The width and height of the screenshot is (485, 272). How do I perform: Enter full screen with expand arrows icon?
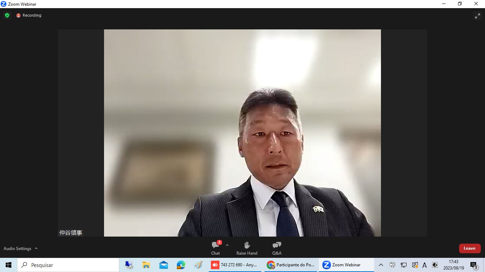[477, 16]
